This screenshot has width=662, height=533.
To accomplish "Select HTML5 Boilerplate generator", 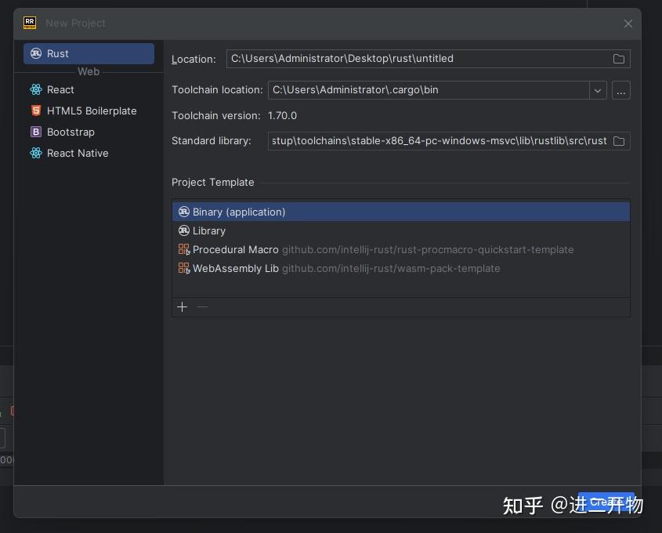I will pyautogui.click(x=91, y=111).
